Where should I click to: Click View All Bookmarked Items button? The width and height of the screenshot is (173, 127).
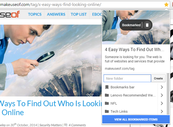(136, 119)
